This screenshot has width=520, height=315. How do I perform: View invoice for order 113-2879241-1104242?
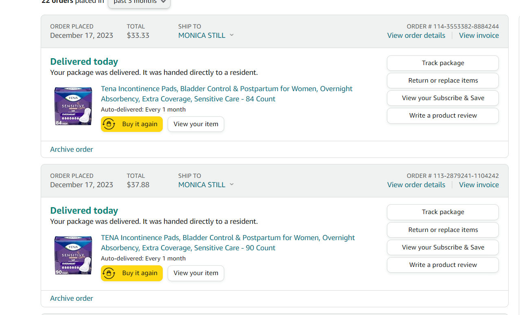(478, 185)
